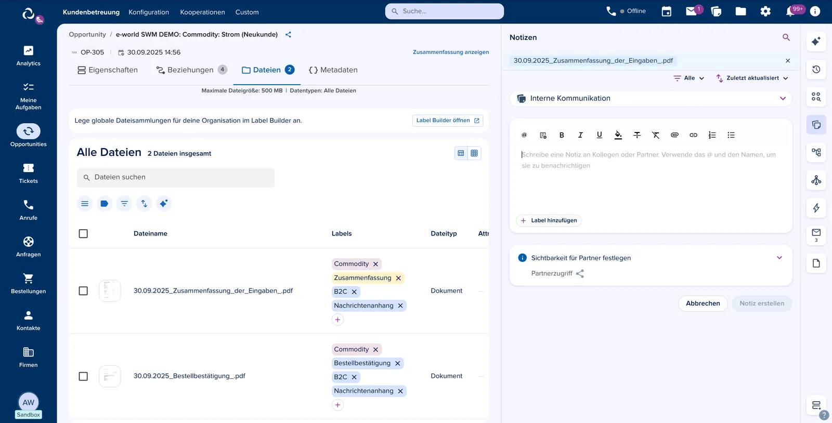The width and height of the screenshot is (832, 423).
Task: Insert @ mention in note editor
Action: (524, 135)
